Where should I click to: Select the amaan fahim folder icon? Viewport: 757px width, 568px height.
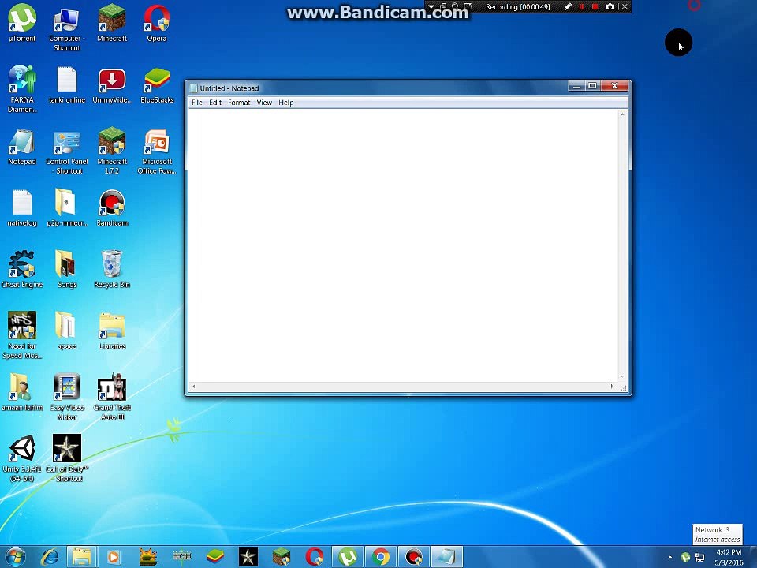(x=22, y=393)
